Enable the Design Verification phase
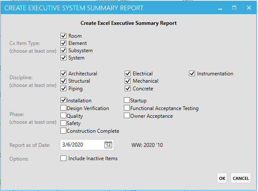This screenshot has height=191, width=258. (63, 108)
